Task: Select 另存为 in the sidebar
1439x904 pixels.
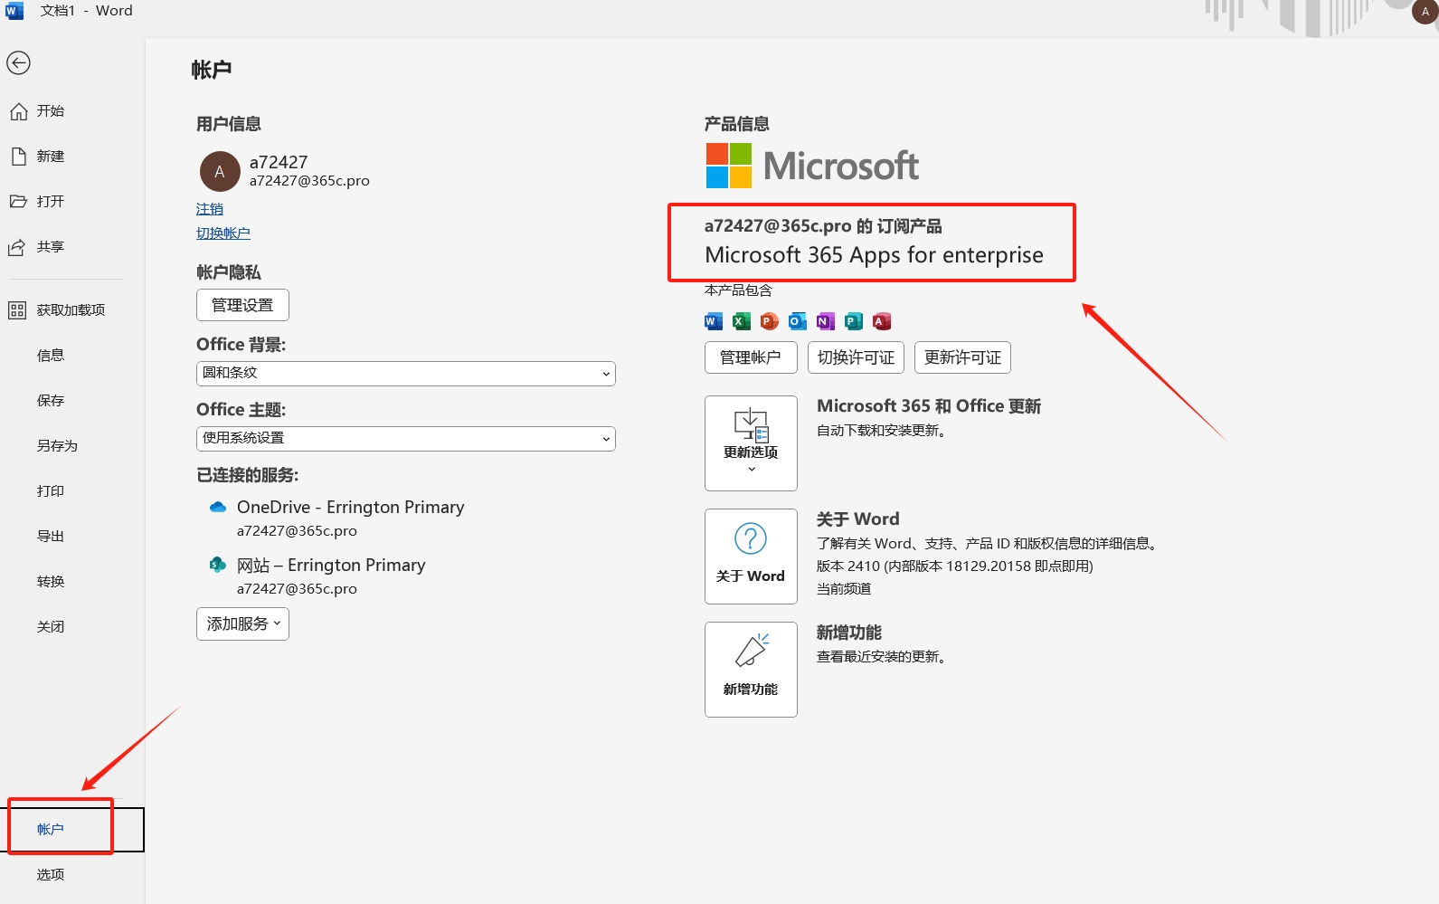Action: pyautogui.click(x=56, y=446)
